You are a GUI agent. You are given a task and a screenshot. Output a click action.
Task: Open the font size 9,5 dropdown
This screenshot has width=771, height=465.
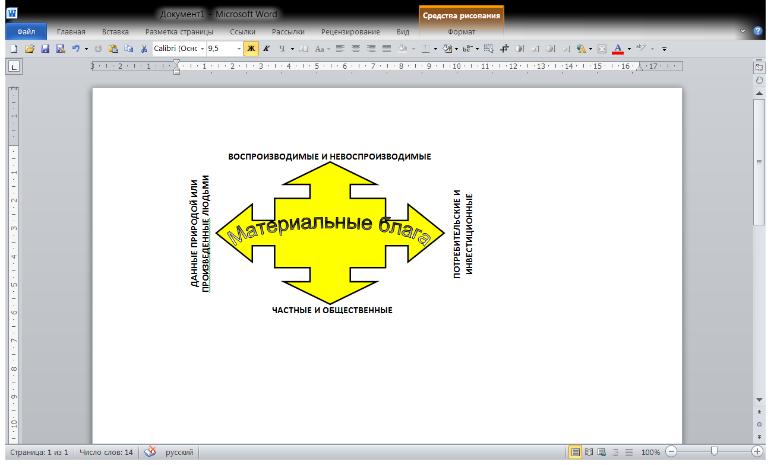239,49
